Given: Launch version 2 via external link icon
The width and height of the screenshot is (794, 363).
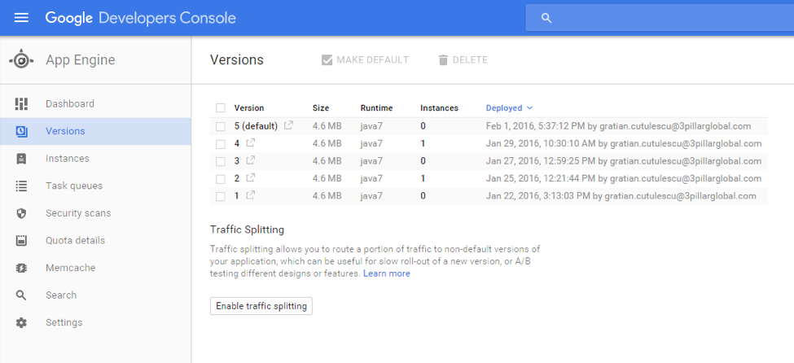Looking at the screenshot, I should (x=251, y=178).
